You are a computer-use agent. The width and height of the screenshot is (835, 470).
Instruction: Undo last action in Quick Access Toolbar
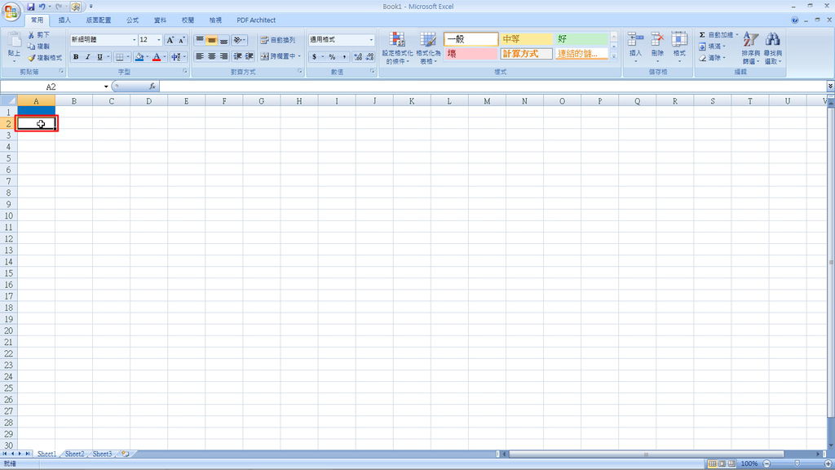click(42, 7)
